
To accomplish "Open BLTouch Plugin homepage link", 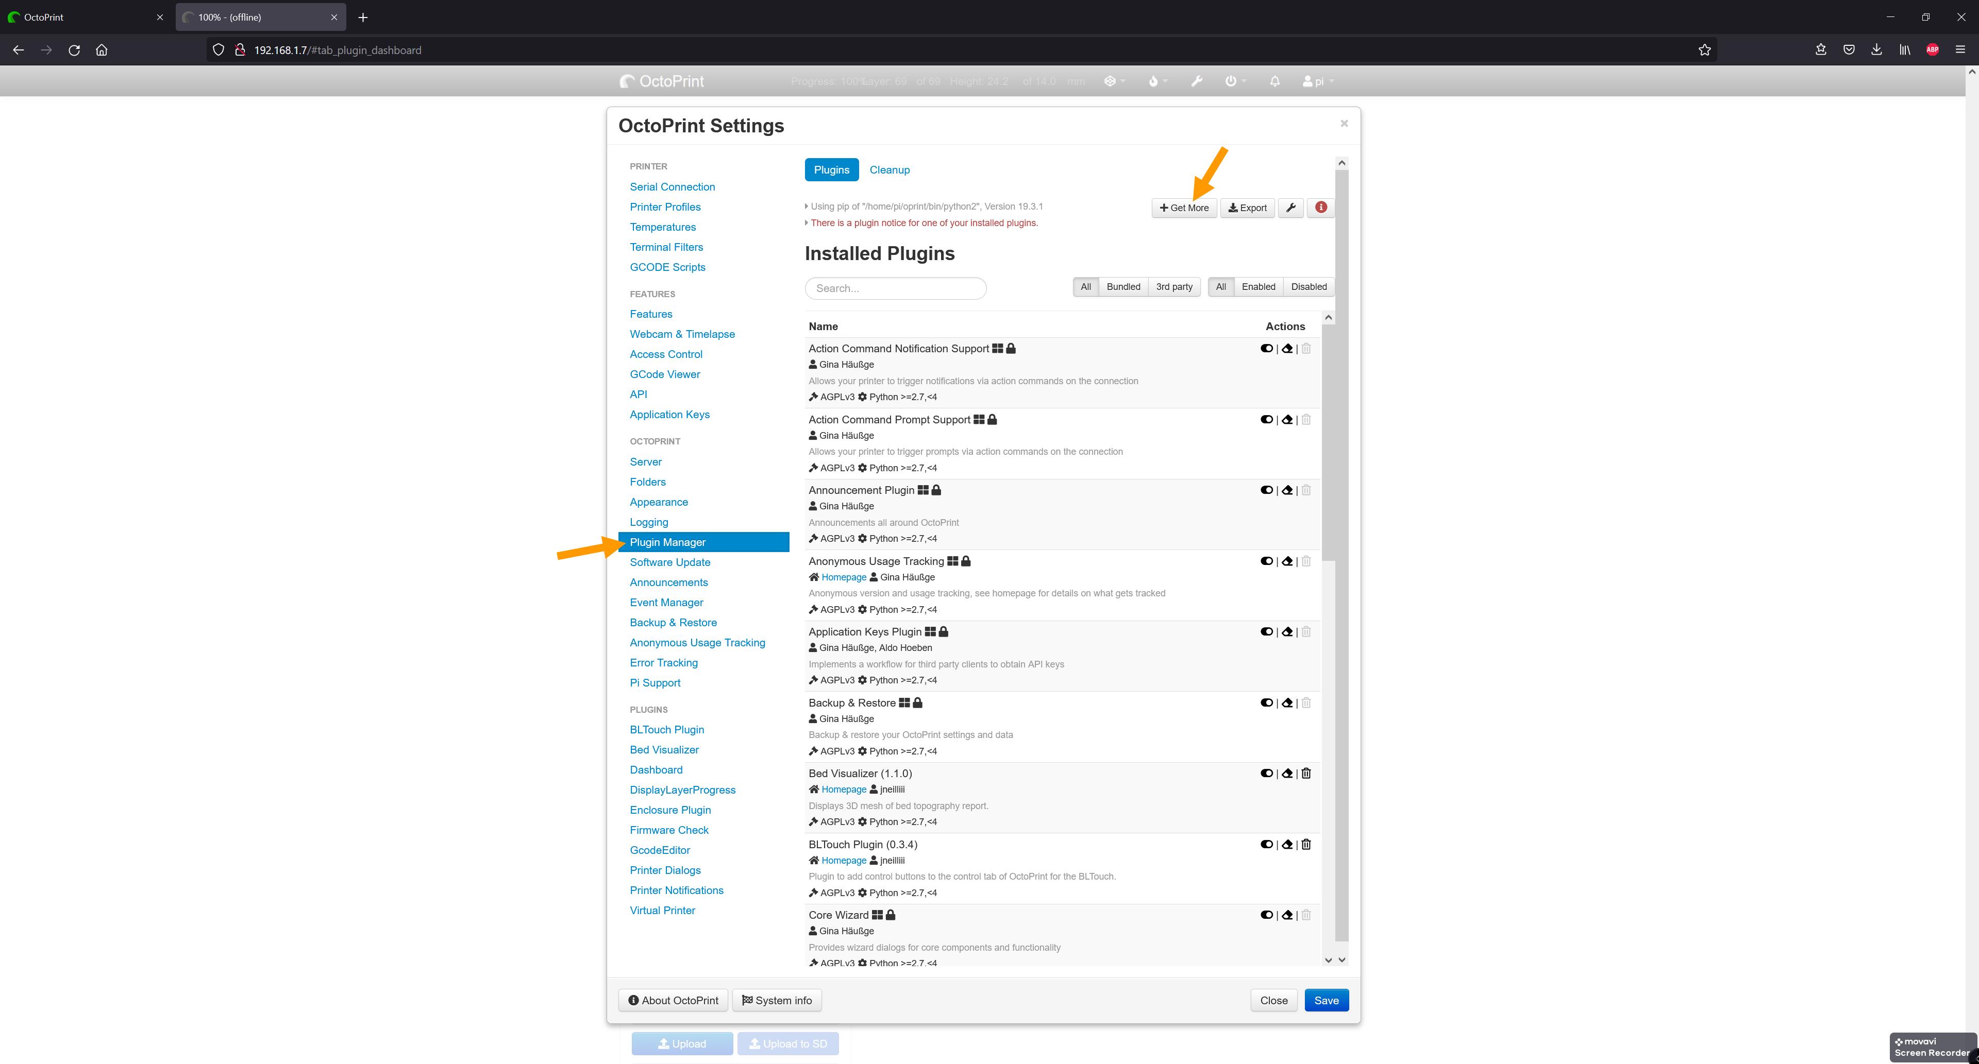I will pos(844,861).
